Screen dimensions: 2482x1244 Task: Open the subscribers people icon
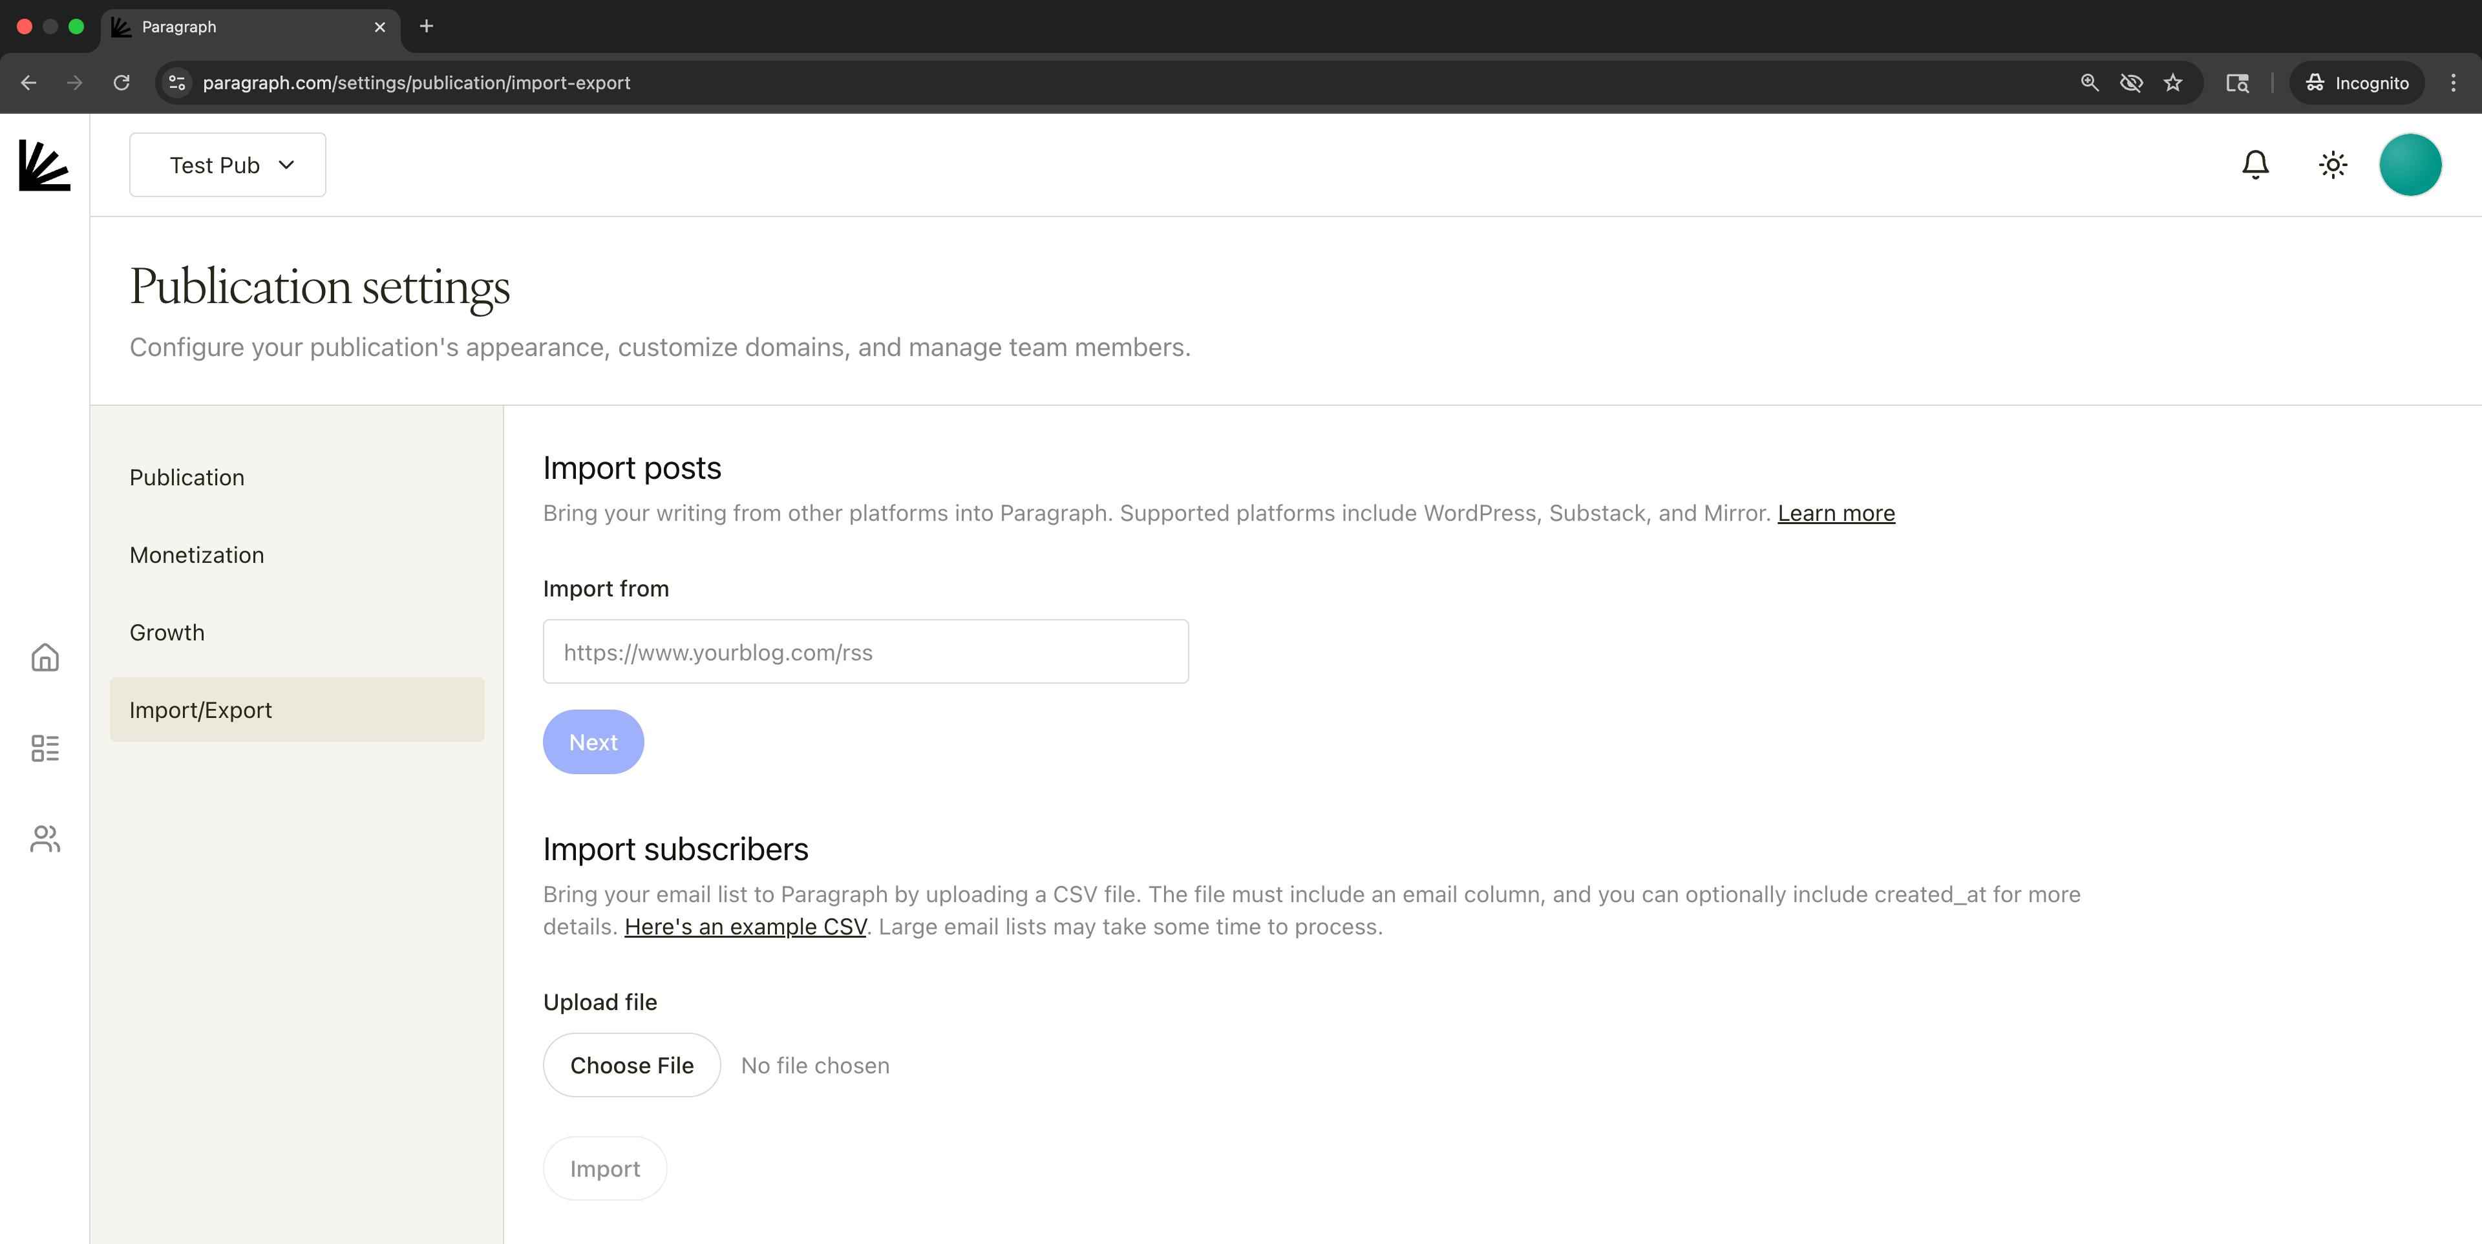(x=45, y=838)
